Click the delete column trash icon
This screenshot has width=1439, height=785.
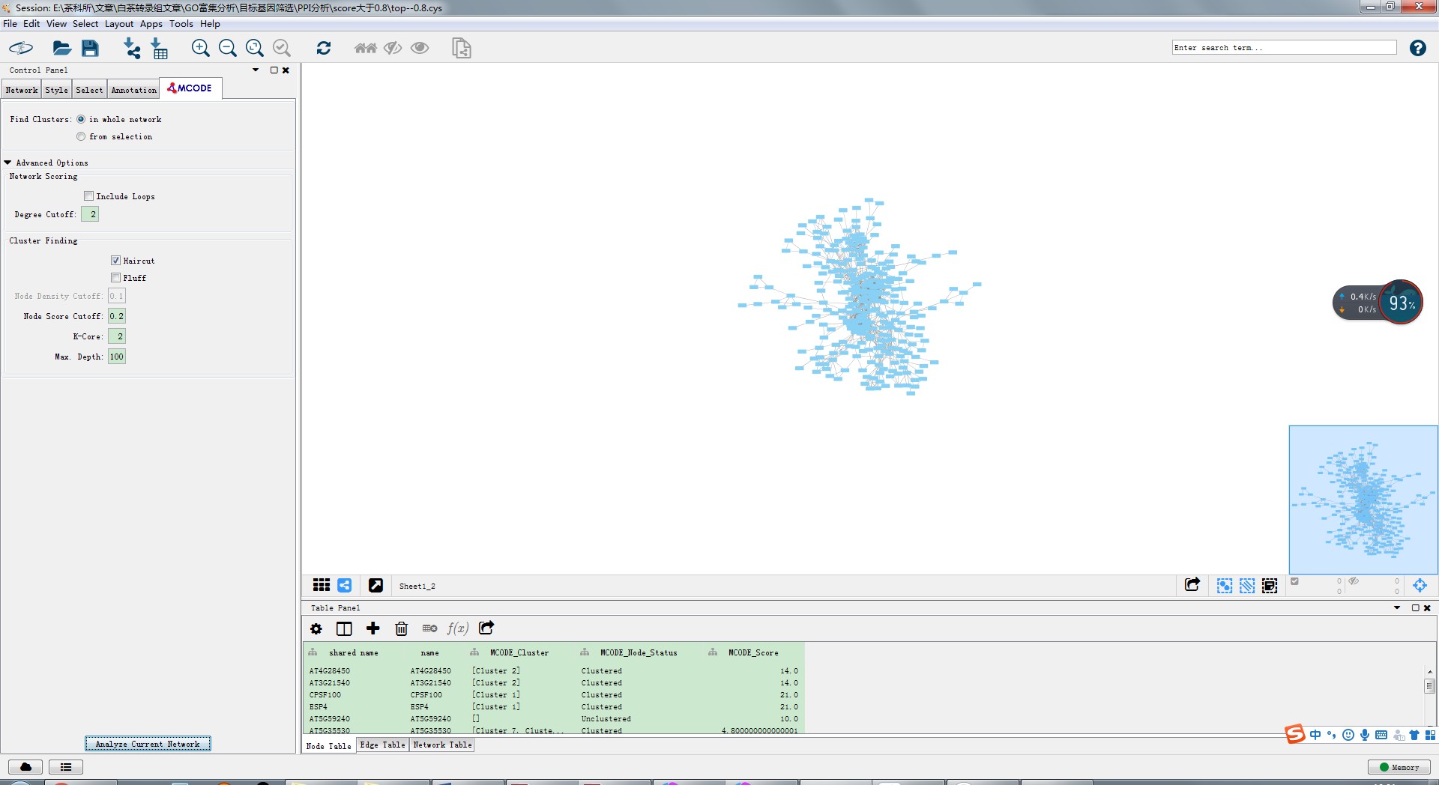point(401,628)
